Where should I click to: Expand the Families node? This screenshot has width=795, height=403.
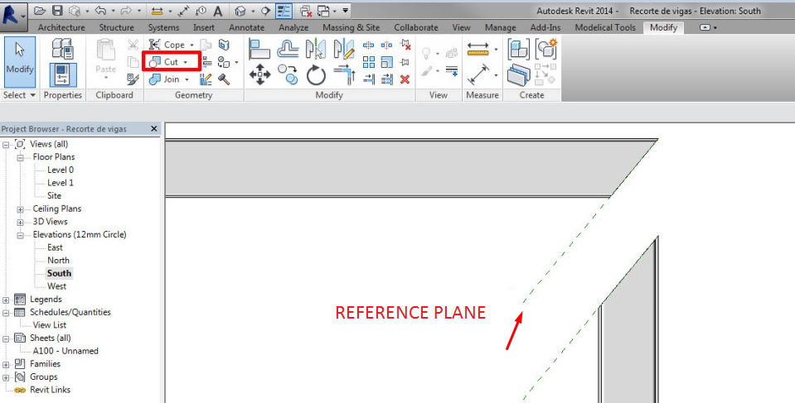[x=6, y=365]
